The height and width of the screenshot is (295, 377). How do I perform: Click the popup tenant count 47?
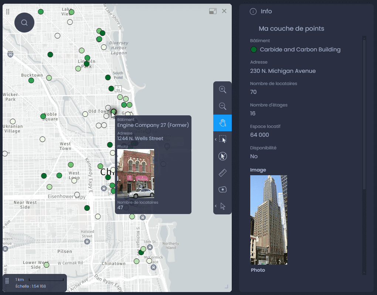tap(120, 207)
